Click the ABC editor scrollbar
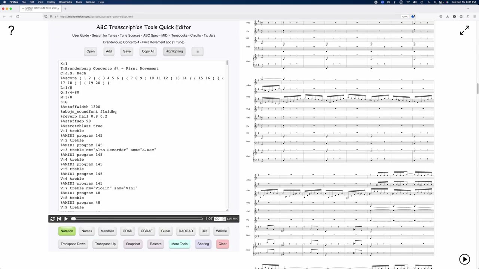This screenshot has width=479, height=269. pyautogui.click(x=227, y=63)
